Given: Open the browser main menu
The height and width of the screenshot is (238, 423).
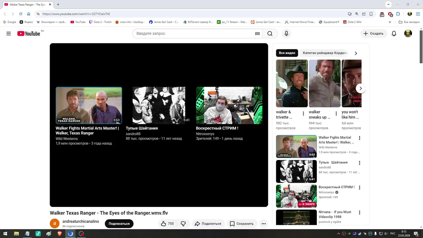Looking at the screenshot, I should click(x=417, y=14).
